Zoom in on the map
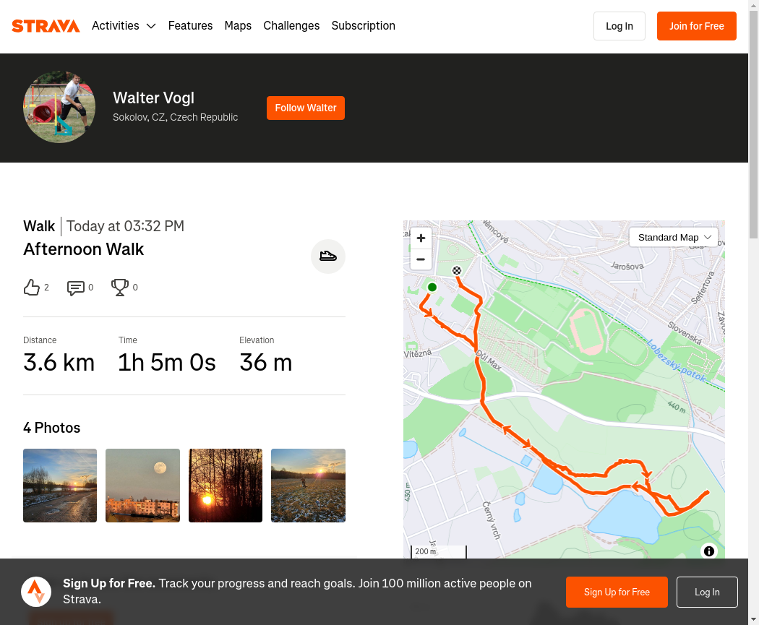Screen dimensions: 759x625 click(x=421, y=238)
